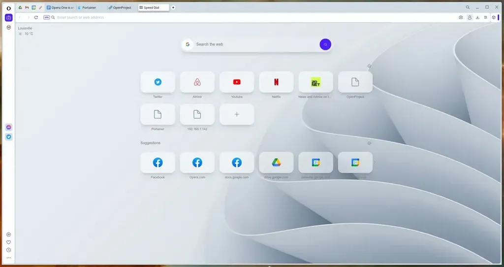
Task: Open the Youtube speed dial tile
Action: pyautogui.click(x=237, y=82)
